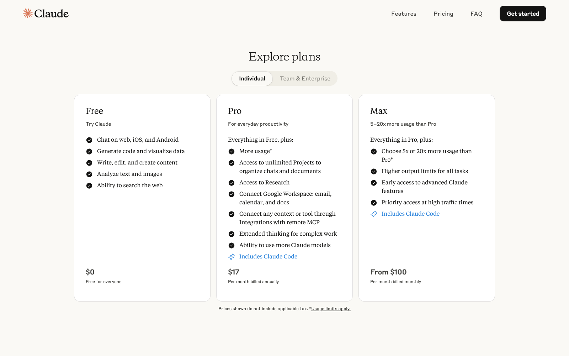Click the sparkle icon beside Pro's Claude Code link

[232, 257]
